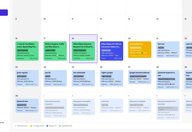The image size is (192, 132).
Task: Open the 'blog post template' card
Action: [140, 106]
